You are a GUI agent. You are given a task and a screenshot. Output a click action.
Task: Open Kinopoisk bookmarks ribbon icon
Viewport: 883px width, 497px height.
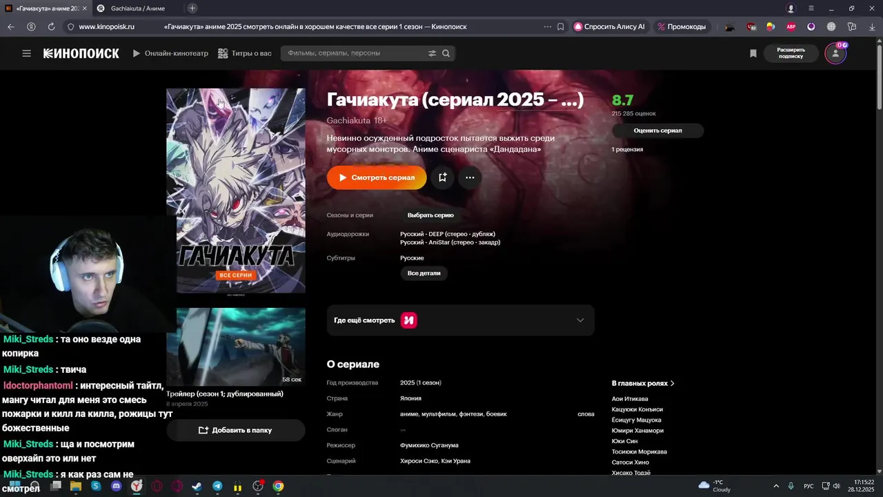pos(753,53)
